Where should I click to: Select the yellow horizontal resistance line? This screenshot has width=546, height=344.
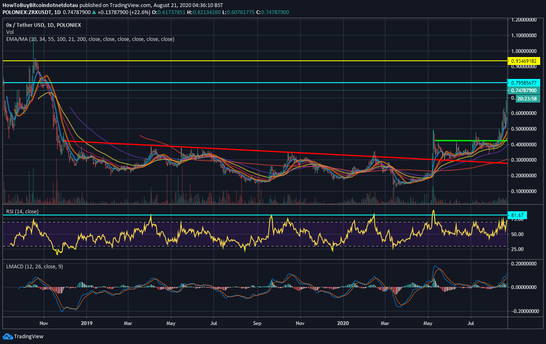pyautogui.click(x=255, y=61)
